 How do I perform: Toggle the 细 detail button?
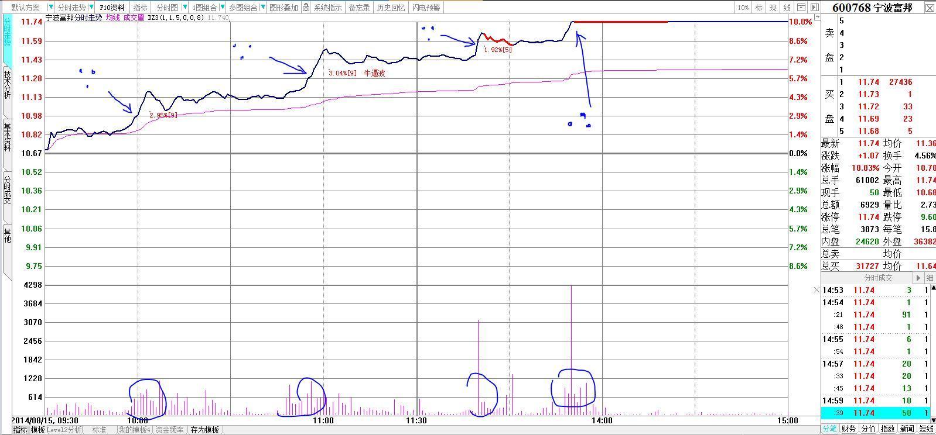[930, 278]
